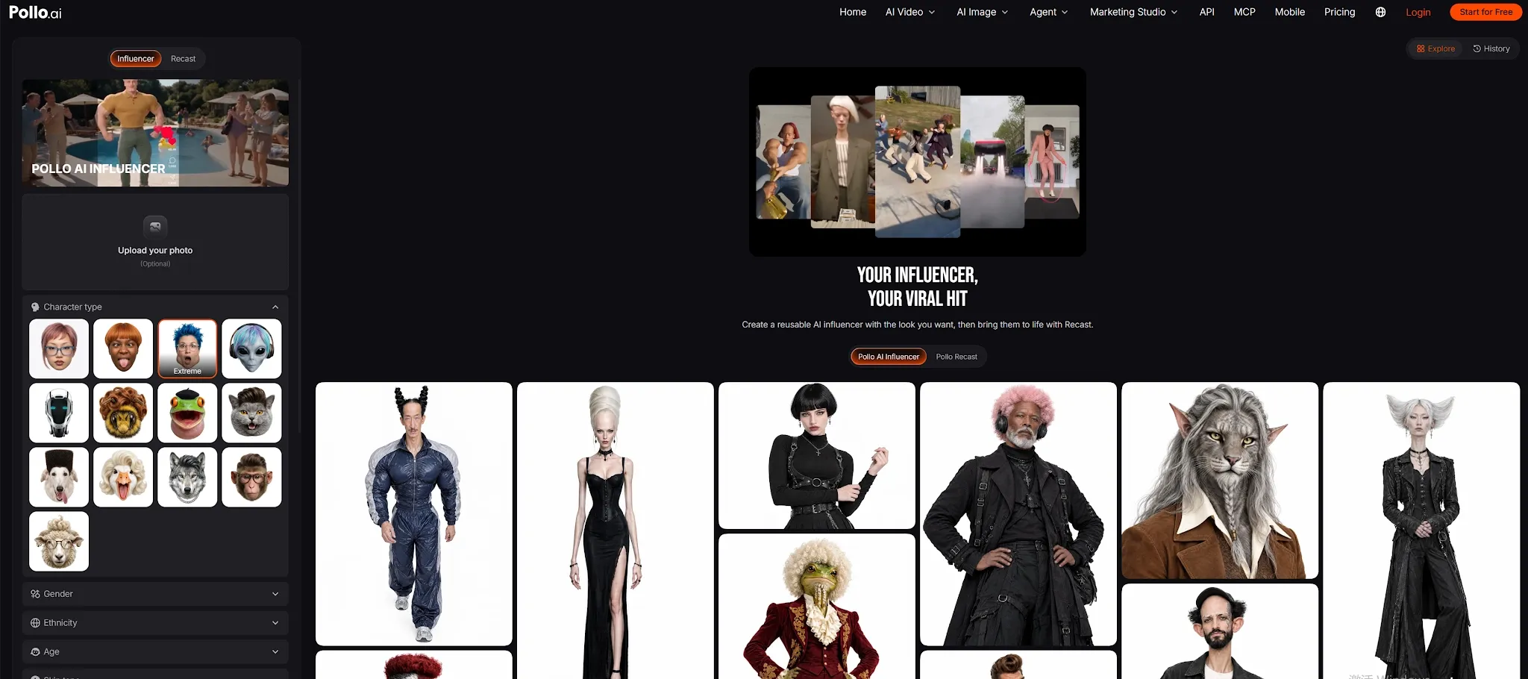Viewport: 1528px width, 679px height.
Task: Pick the frog with red beret character
Action: click(187, 413)
